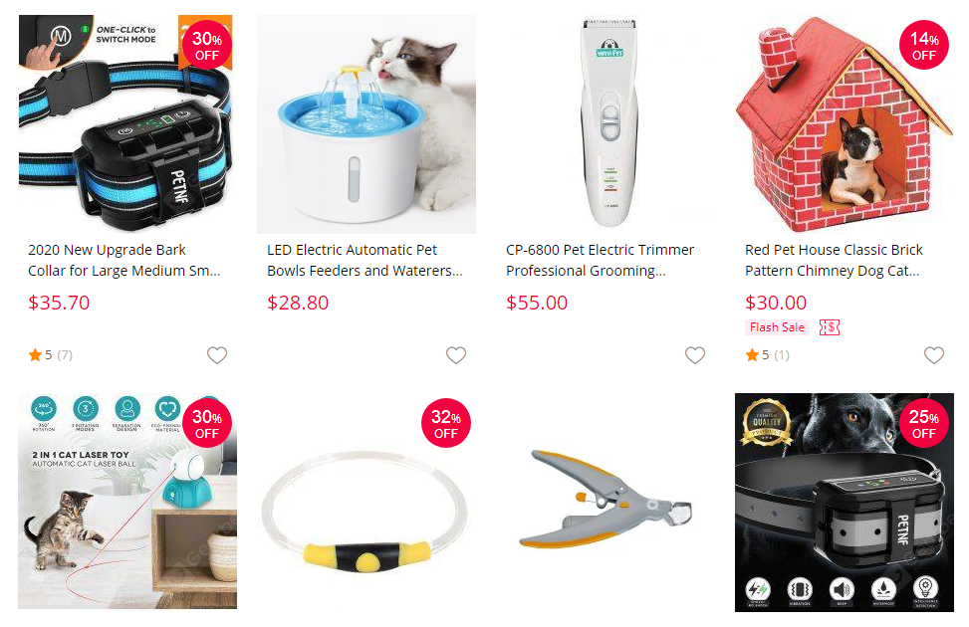This screenshot has height=627, width=969.
Task: Click the Flash Sale tag
Action: [777, 327]
